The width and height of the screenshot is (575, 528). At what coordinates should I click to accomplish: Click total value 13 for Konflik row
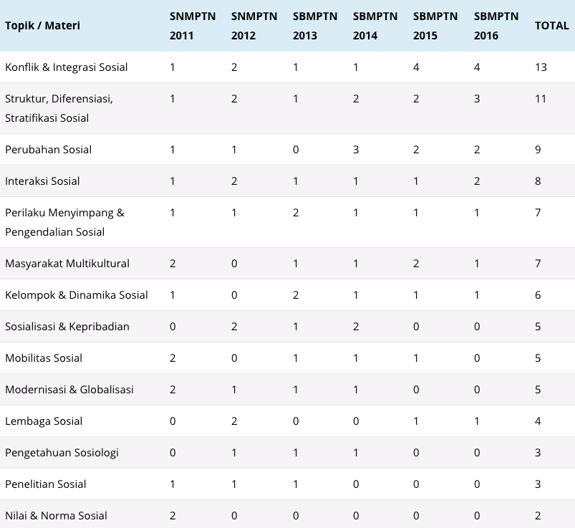541,67
